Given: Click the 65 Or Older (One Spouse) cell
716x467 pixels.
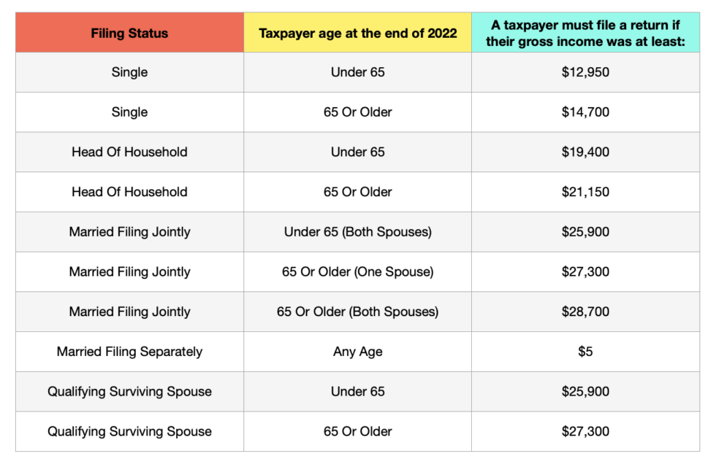Looking at the screenshot, I should click(x=358, y=271).
